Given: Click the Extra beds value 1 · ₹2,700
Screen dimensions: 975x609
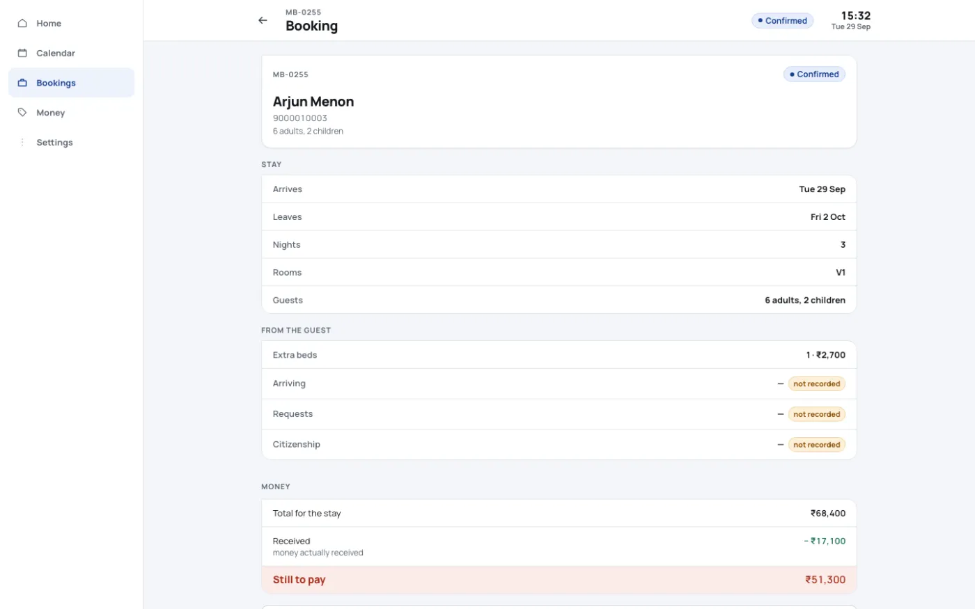Looking at the screenshot, I should point(826,355).
